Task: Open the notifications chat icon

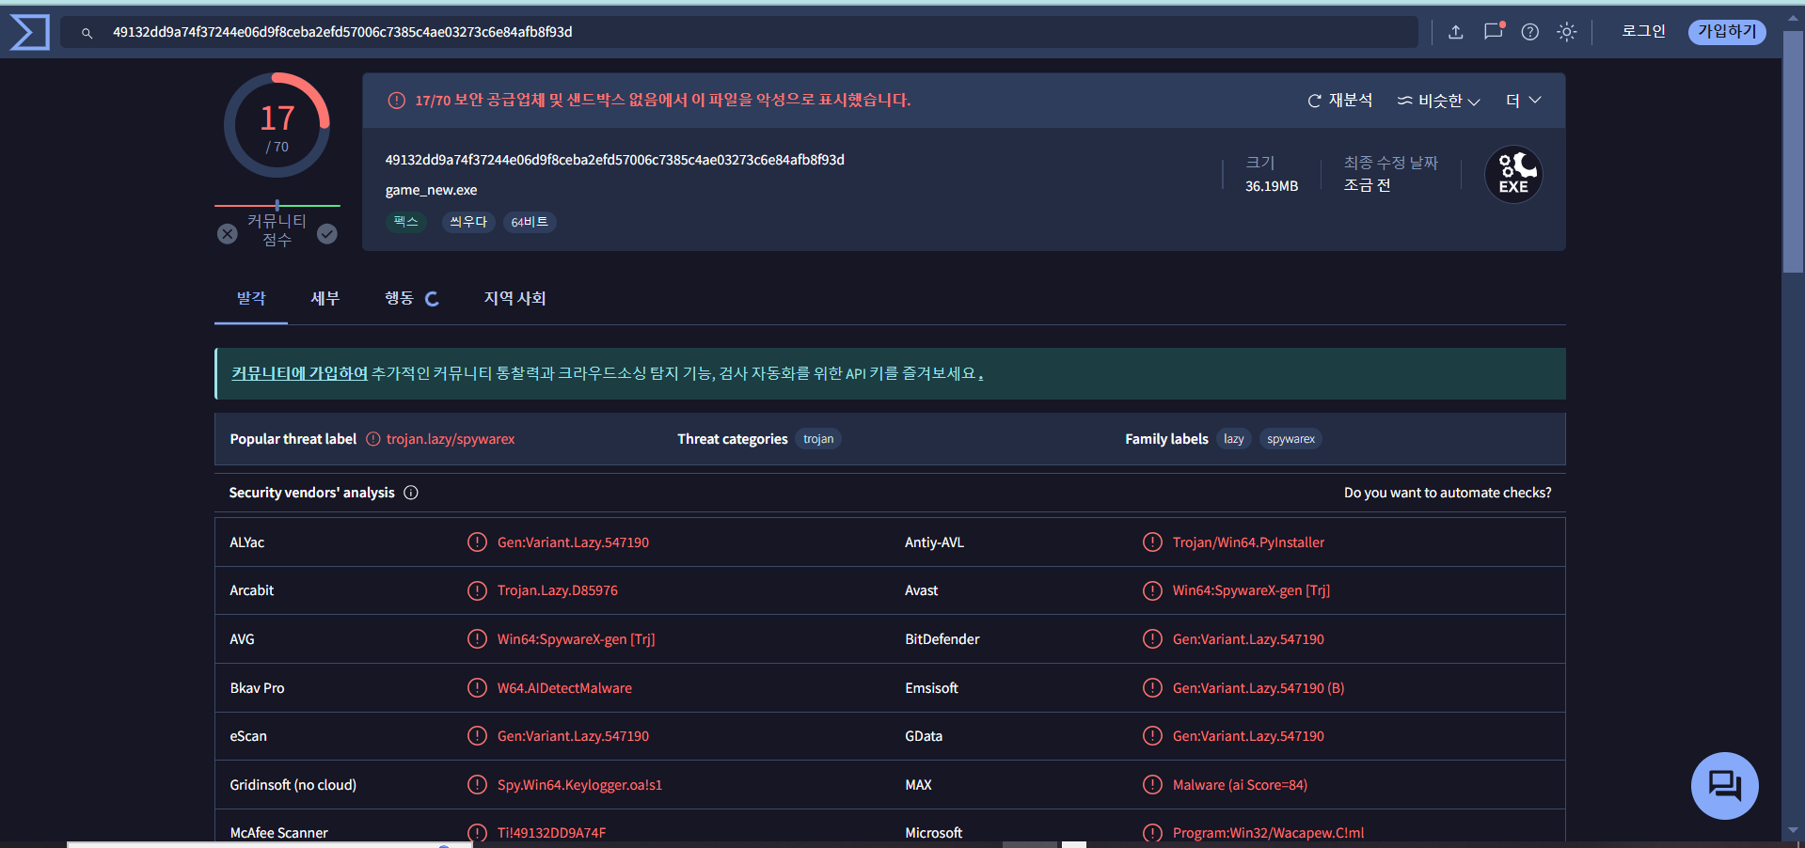Action: (x=1494, y=31)
